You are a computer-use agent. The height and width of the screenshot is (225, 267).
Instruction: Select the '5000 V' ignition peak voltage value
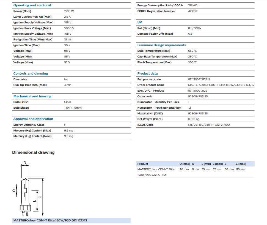click(69, 28)
